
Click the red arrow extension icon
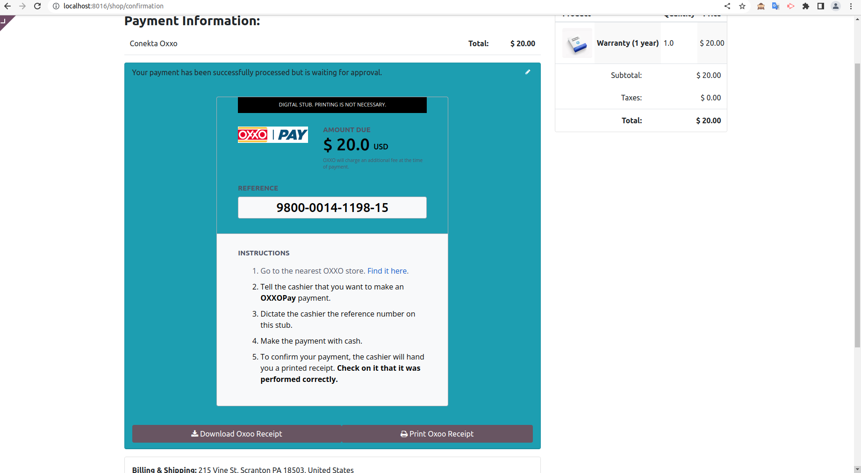click(x=791, y=6)
